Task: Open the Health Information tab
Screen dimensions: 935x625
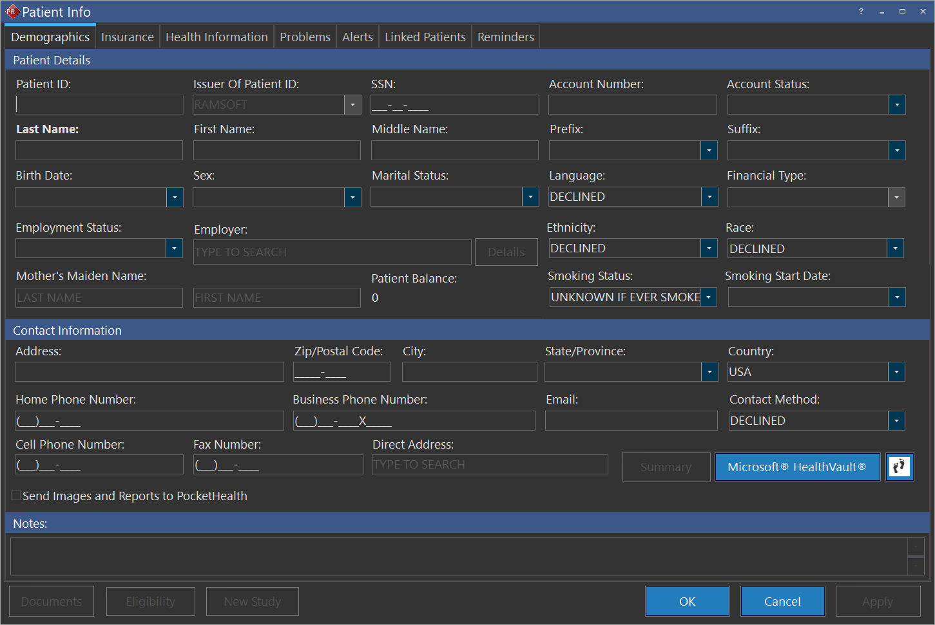Action: (x=217, y=37)
